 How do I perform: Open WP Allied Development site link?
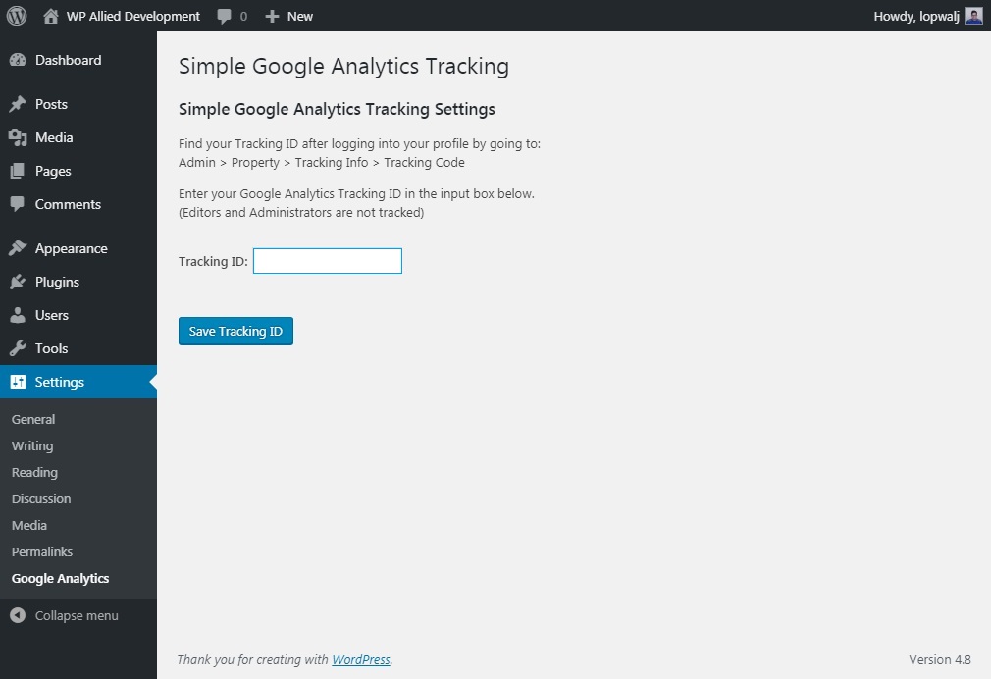click(132, 17)
